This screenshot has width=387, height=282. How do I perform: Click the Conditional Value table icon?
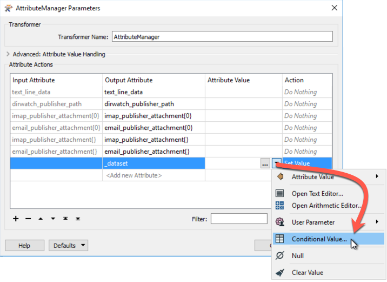click(x=279, y=239)
